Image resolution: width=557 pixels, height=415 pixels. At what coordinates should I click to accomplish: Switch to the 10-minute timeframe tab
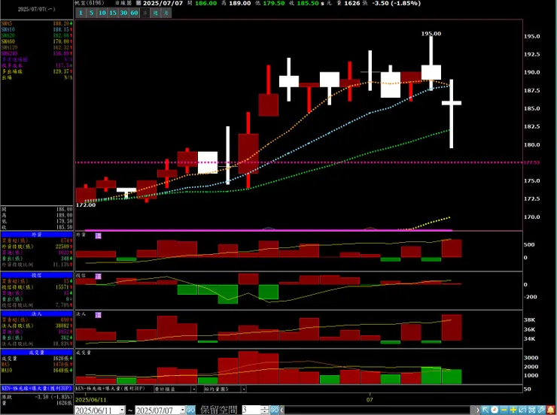pos(102,13)
